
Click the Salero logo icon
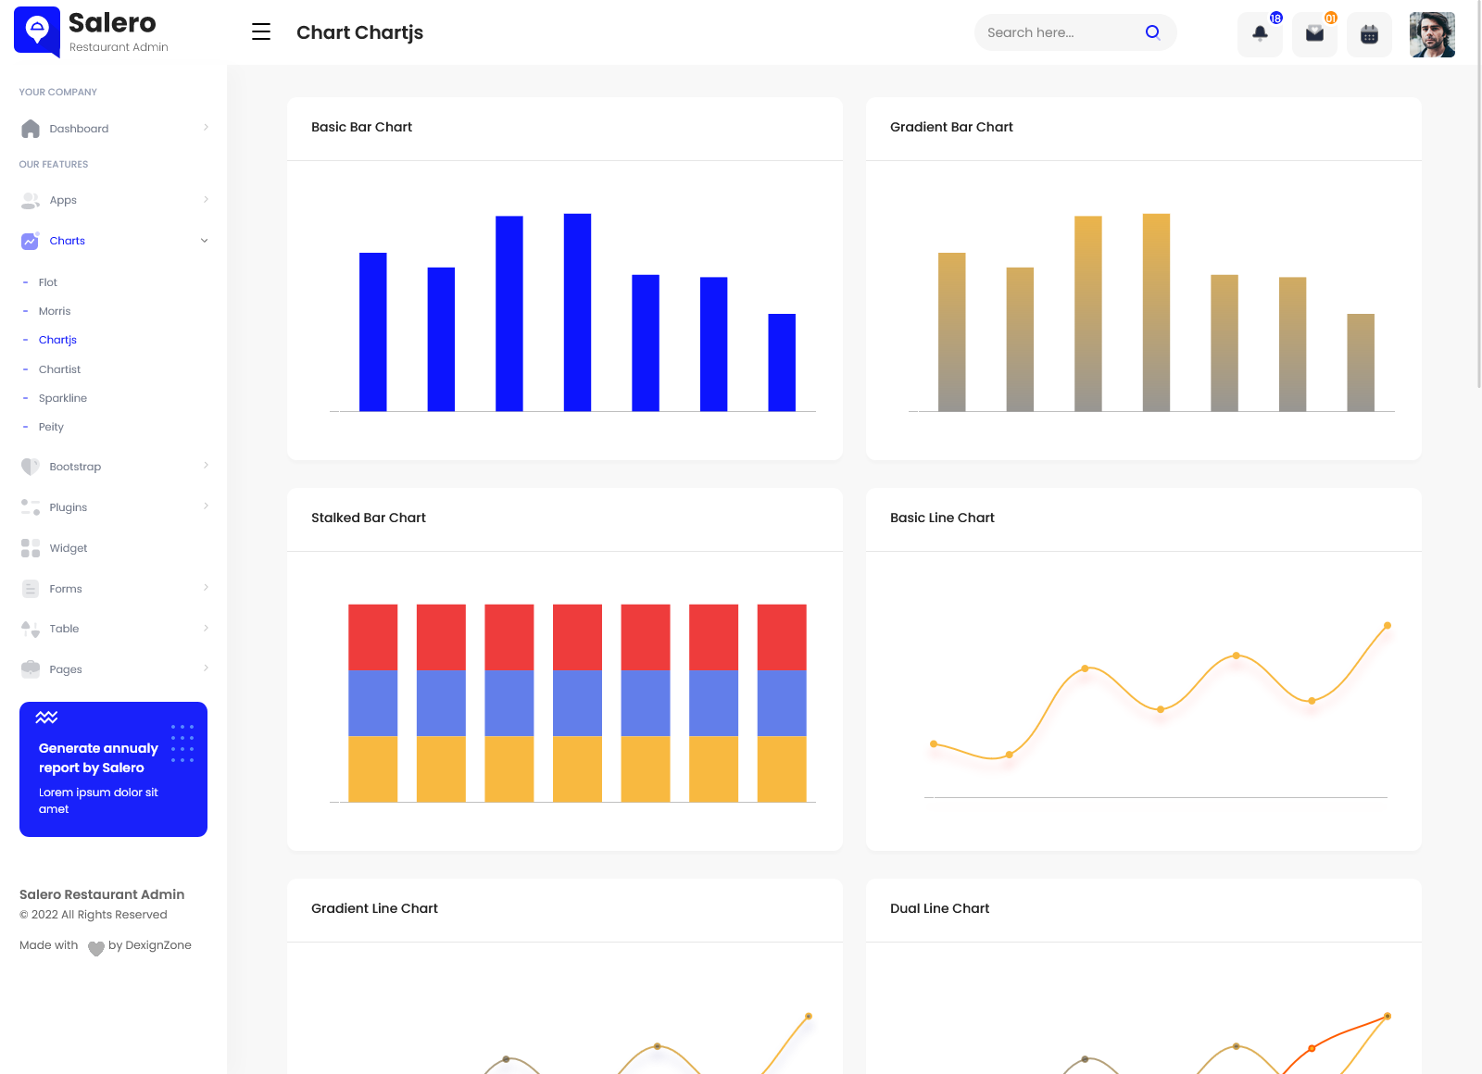click(37, 31)
